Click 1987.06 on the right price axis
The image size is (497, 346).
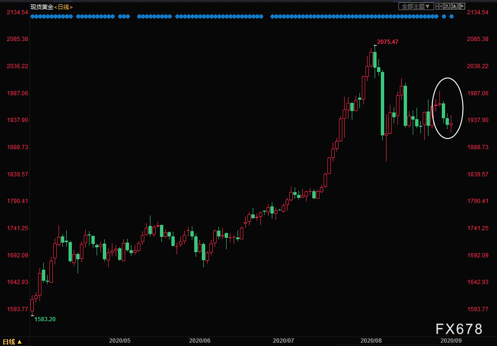477,93
